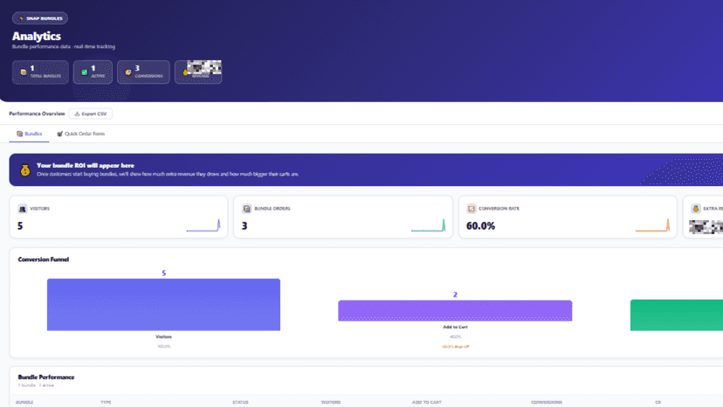Viewport: 723px width, 407px height.
Task: Click the Extra Revenue card icon
Action: click(x=696, y=209)
